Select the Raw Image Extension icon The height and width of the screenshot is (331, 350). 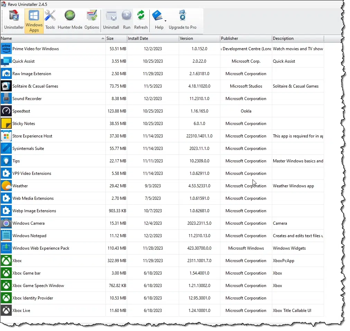point(6,74)
